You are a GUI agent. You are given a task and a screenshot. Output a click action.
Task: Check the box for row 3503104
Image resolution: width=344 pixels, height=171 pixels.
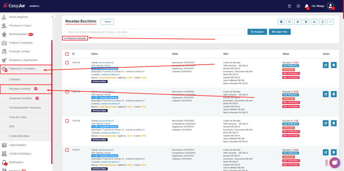coord(67,63)
